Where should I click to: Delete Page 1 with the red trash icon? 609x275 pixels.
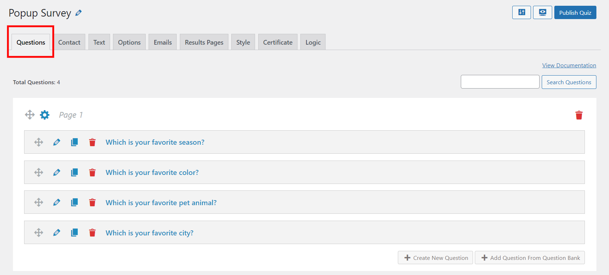click(579, 115)
